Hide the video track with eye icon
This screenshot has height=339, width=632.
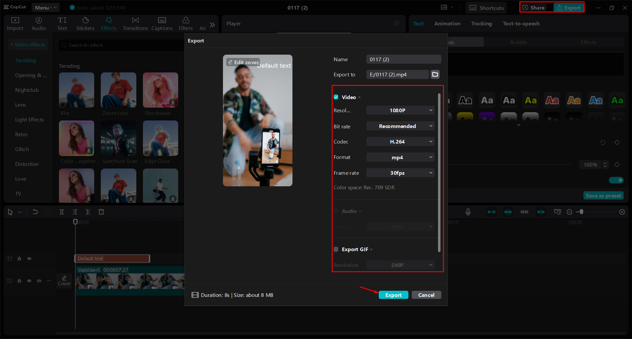point(29,280)
